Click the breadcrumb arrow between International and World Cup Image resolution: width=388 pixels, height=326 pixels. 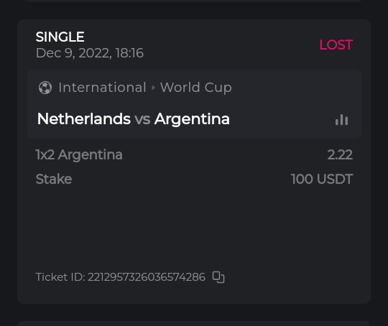click(153, 88)
